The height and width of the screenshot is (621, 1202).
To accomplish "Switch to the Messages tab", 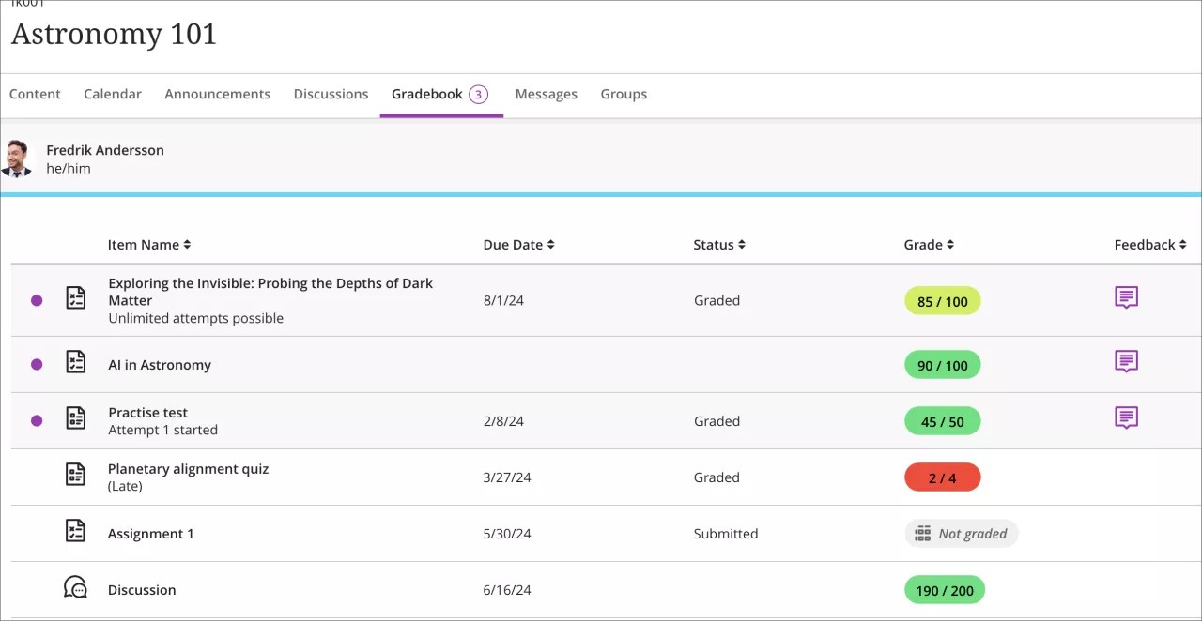I will [546, 94].
